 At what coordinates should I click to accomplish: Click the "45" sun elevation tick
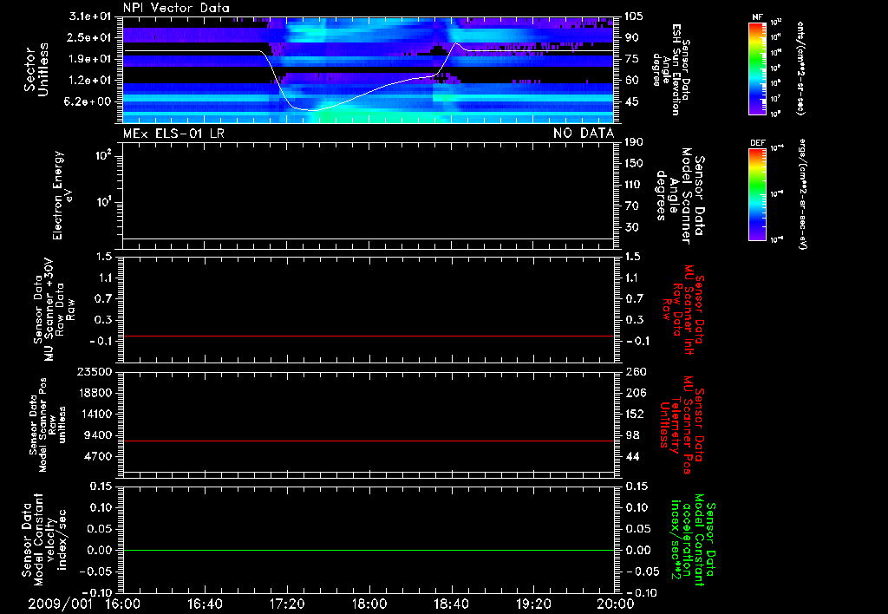point(631,101)
